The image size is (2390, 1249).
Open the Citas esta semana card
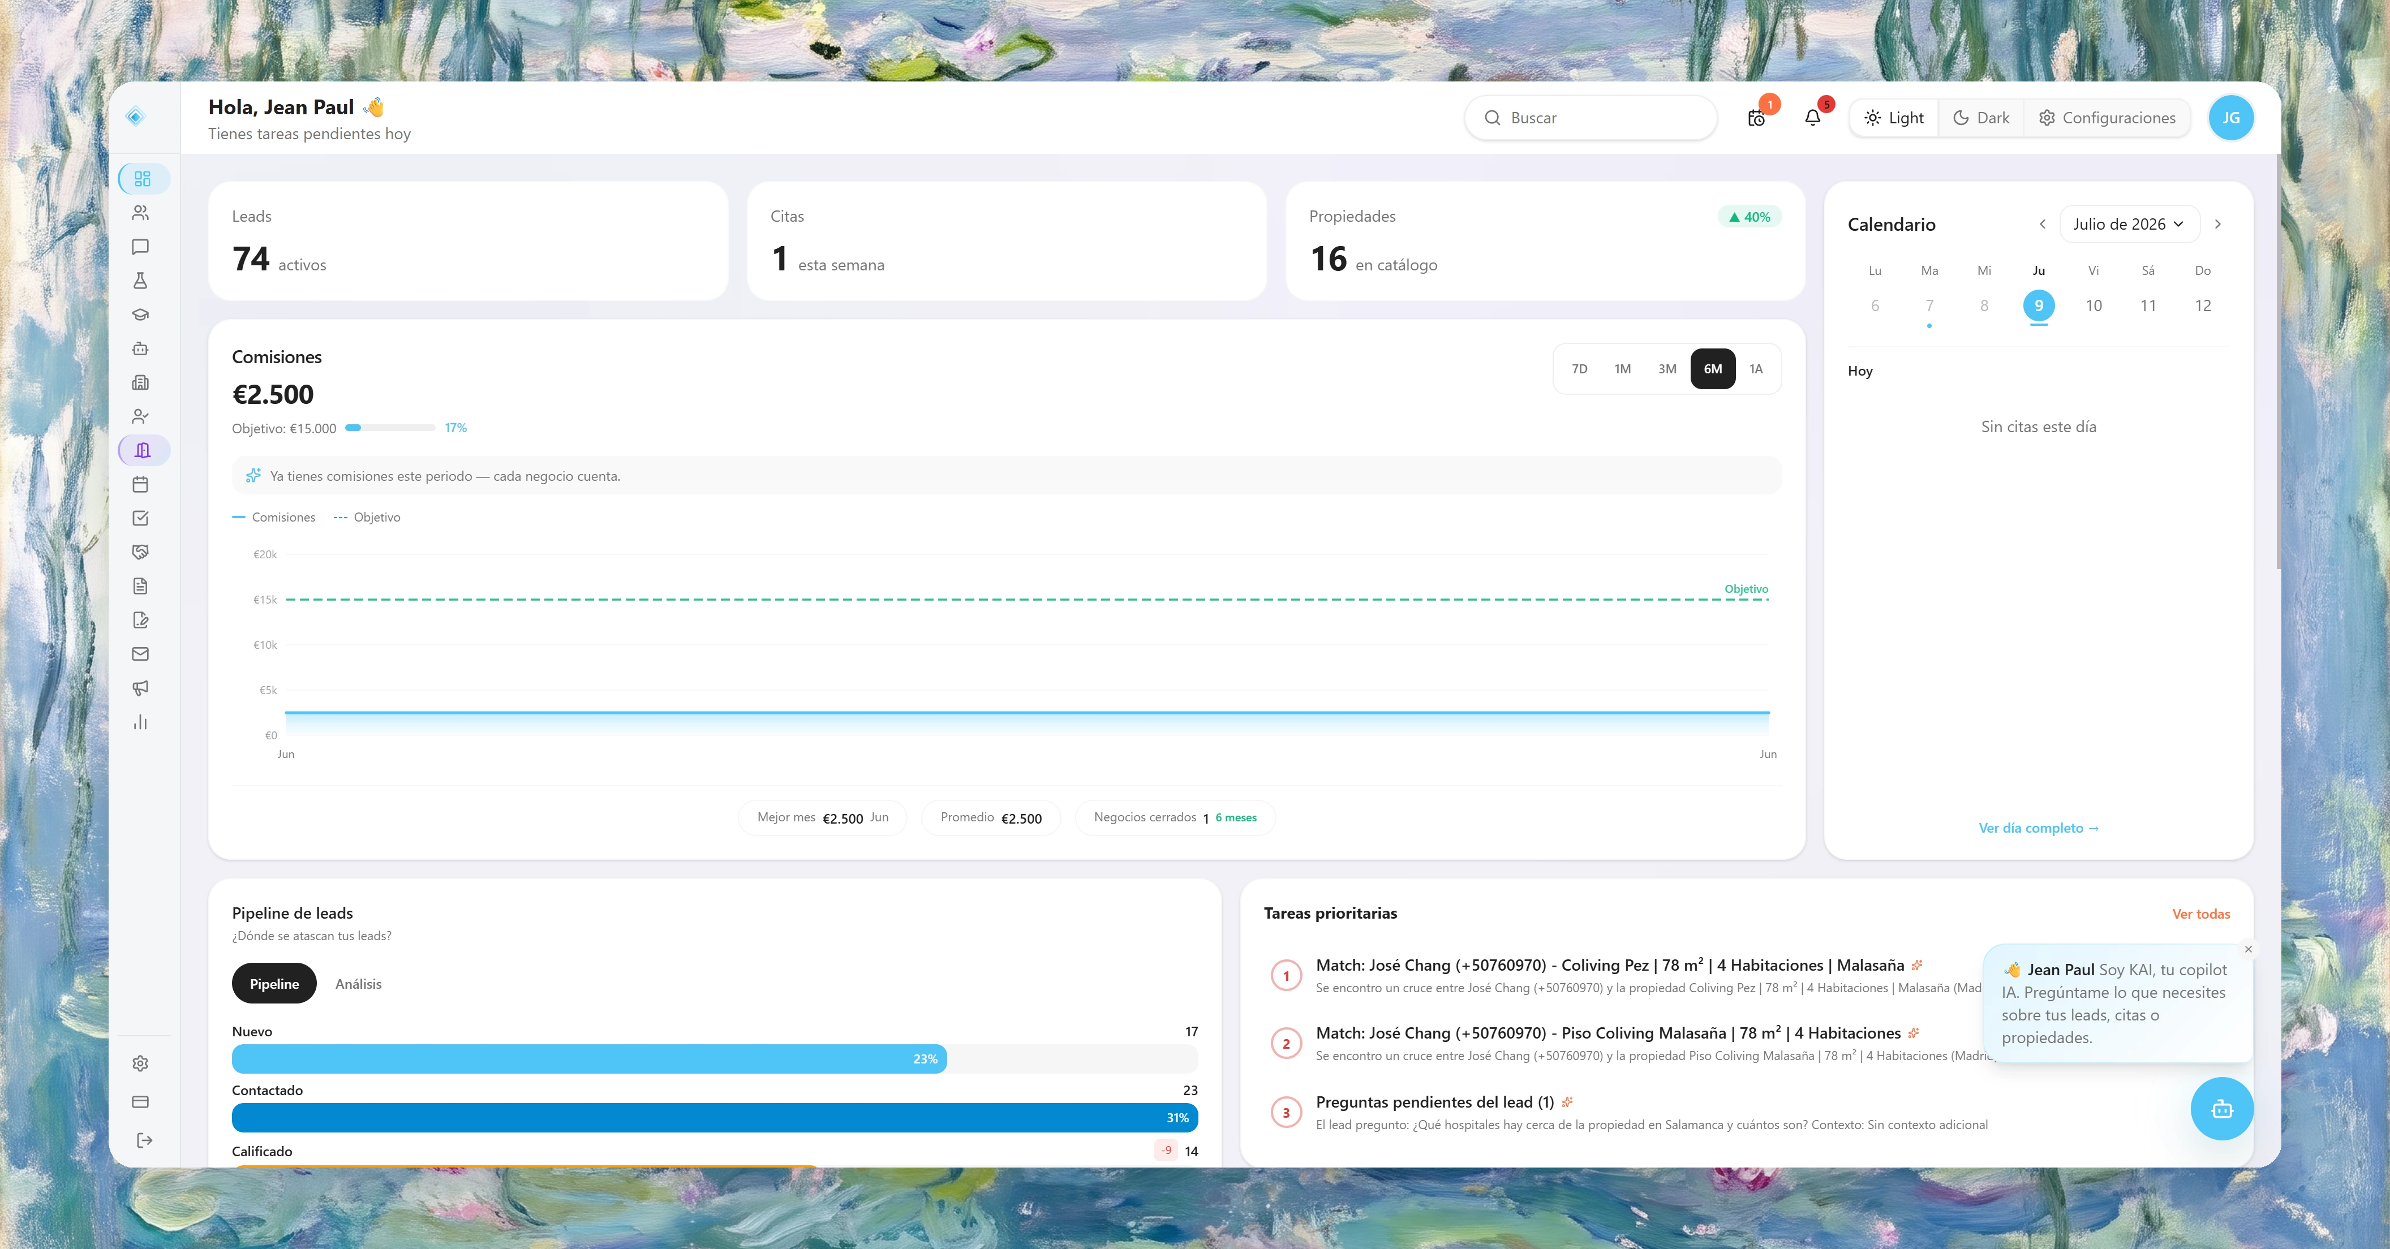1005,241
